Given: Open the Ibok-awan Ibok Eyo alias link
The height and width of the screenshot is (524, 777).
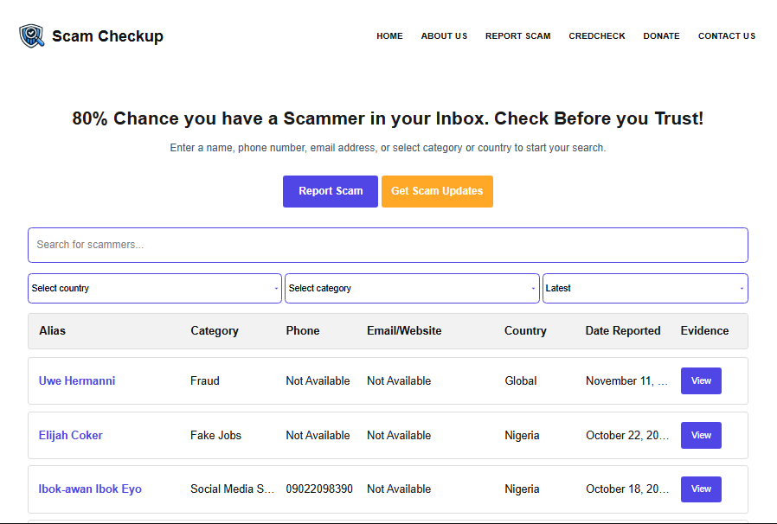Looking at the screenshot, I should point(90,489).
